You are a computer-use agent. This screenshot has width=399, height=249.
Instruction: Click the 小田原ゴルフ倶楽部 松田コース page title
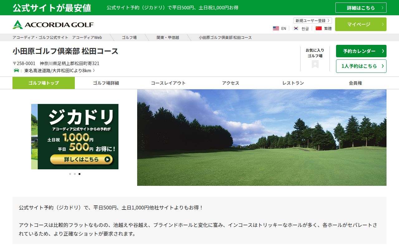point(65,51)
